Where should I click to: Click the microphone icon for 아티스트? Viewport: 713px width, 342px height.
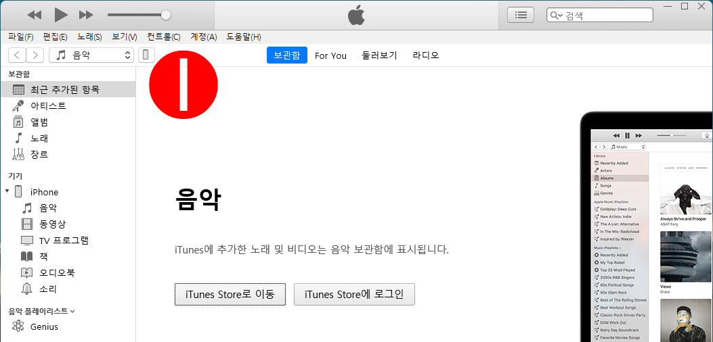pyautogui.click(x=18, y=106)
